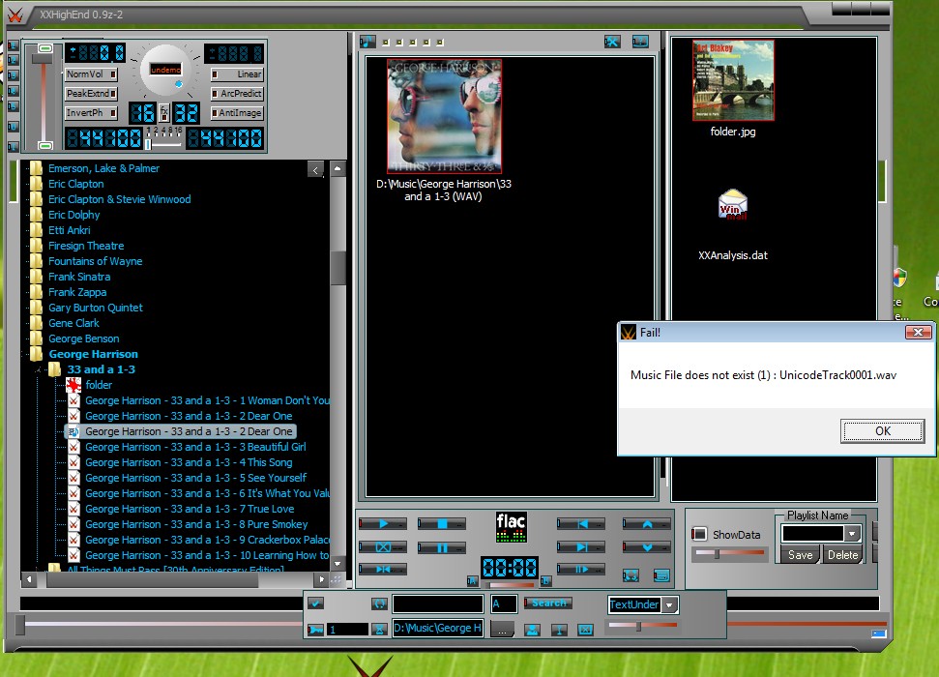Click the Search button
The image size is (939, 677).
548,603
